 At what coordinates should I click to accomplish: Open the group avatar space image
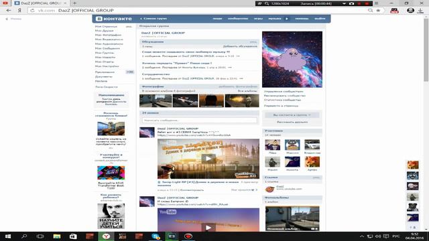pyautogui.click(x=292, y=60)
